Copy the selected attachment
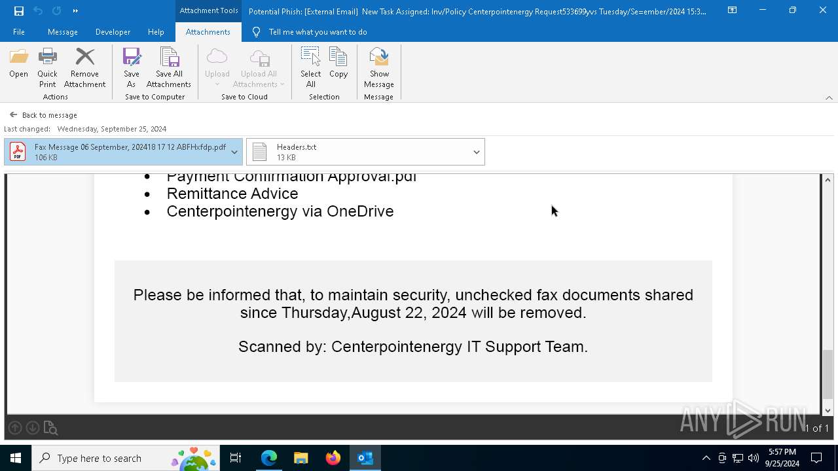 pyautogui.click(x=338, y=63)
